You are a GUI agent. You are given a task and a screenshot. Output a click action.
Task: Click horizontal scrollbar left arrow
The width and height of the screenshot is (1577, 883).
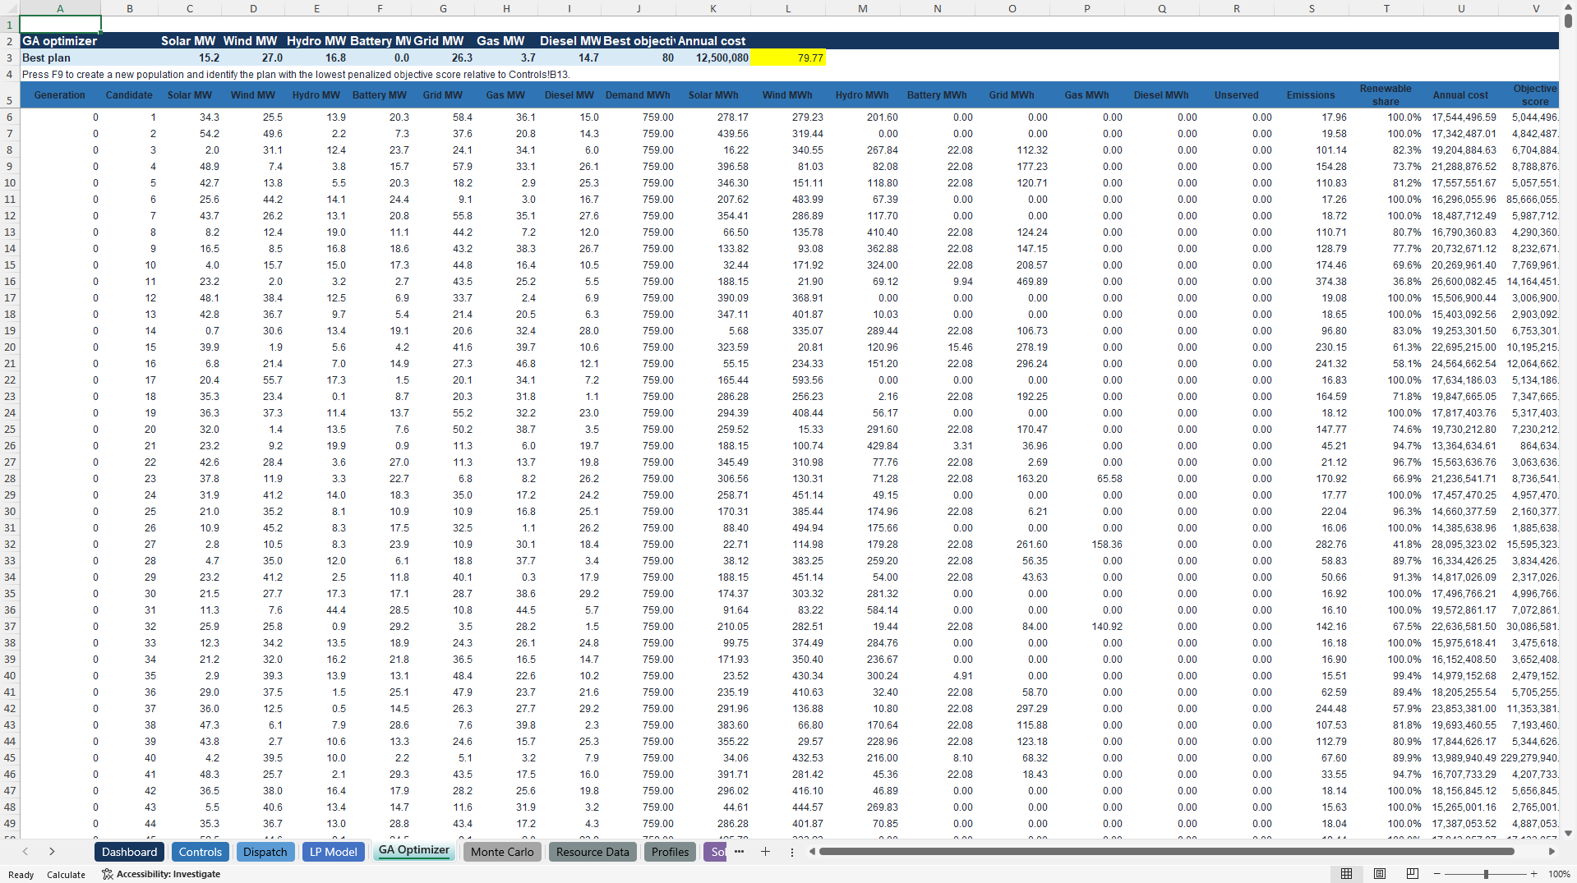pyautogui.click(x=812, y=852)
